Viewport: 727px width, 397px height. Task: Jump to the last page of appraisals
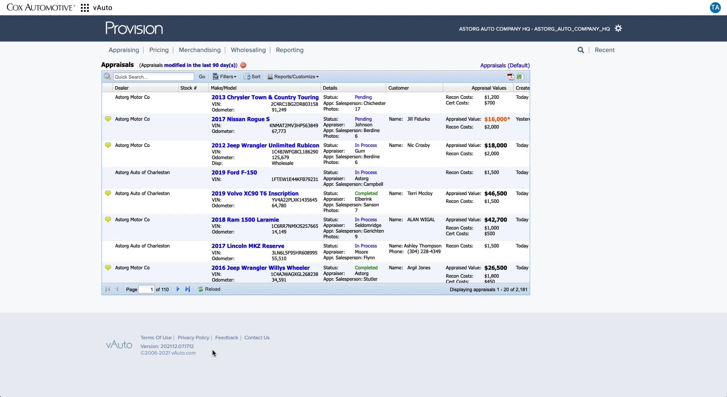(x=188, y=289)
